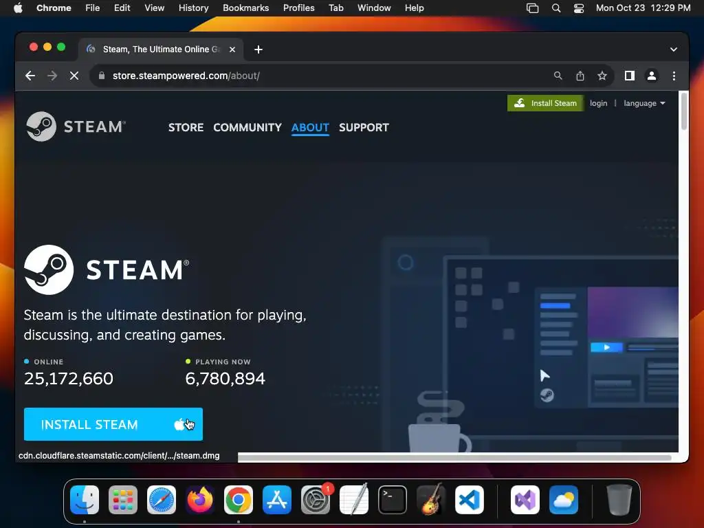
Task: Open the Chrome profile avatar menu
Action: coord(652,76)
